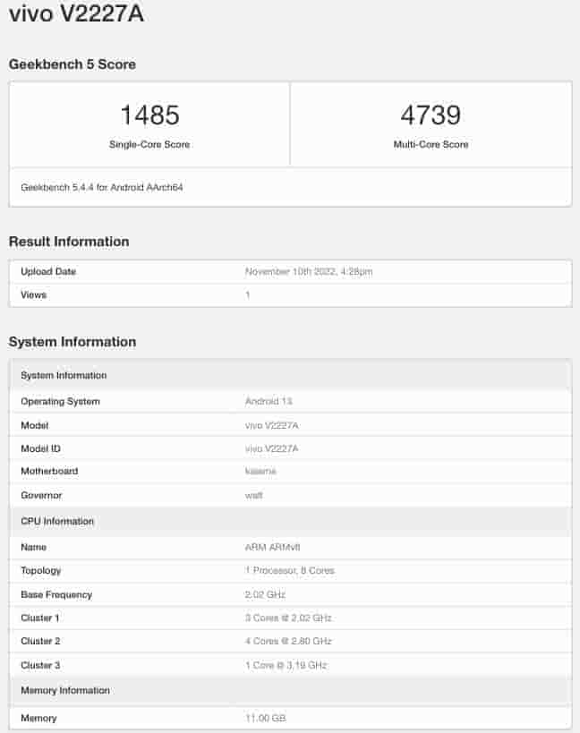Screen dimensions: 580x733
Task: Click the System Information section heading
Action: point(72,342)
